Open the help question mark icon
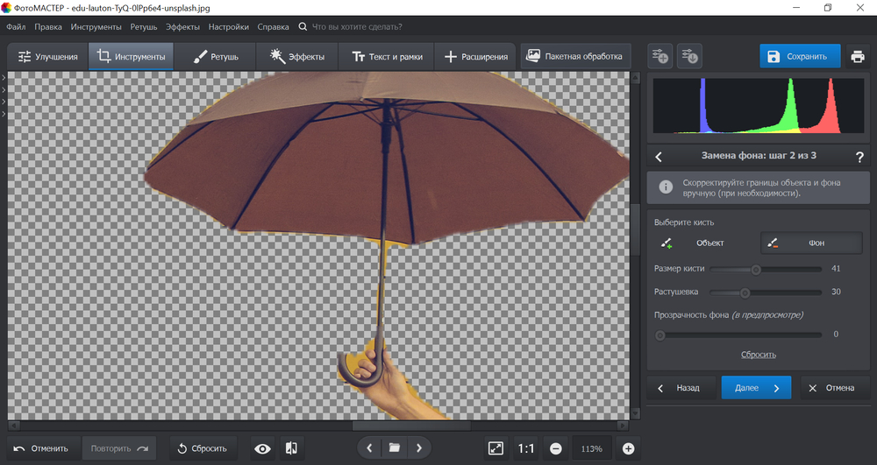Screen dimensions: 877x465 tap(859, 158)
